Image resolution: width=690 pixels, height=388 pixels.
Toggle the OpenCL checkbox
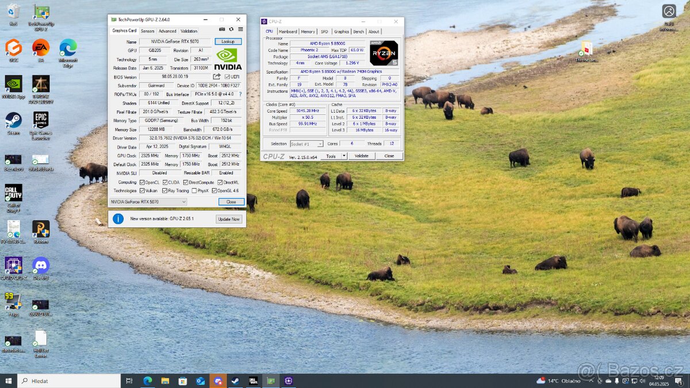[142, 182]
